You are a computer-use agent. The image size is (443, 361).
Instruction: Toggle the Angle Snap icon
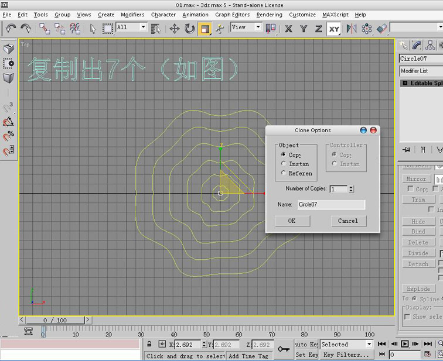8,122
